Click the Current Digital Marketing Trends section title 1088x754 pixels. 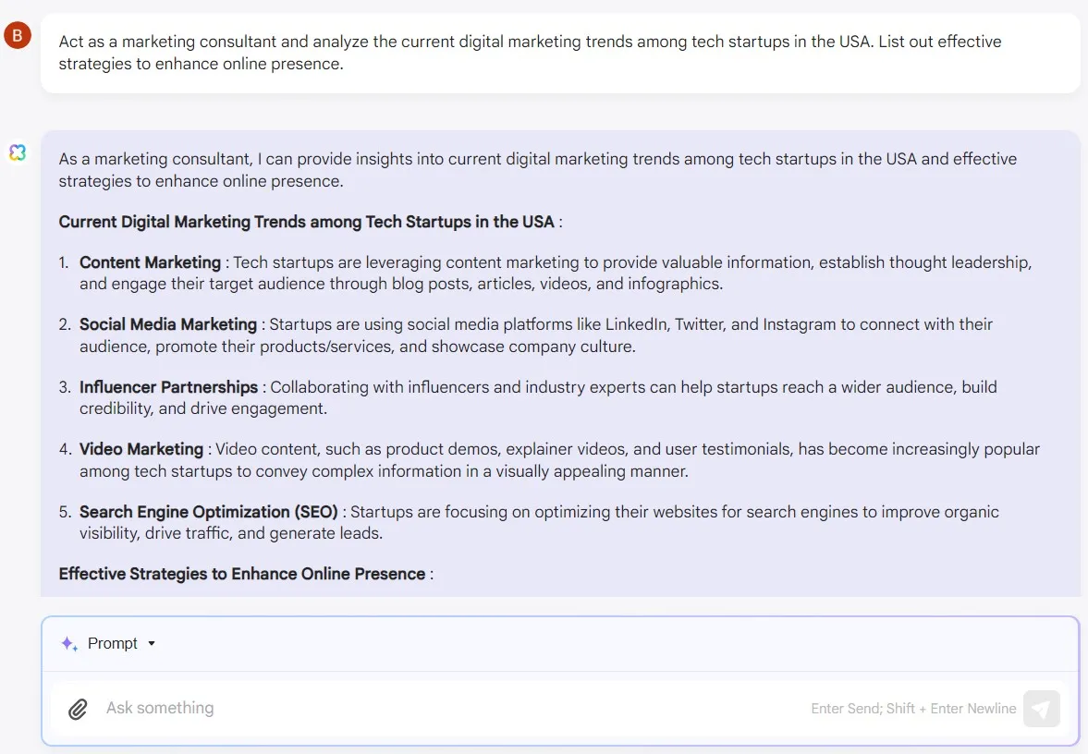pyautogui.click(x=306, y=222)
